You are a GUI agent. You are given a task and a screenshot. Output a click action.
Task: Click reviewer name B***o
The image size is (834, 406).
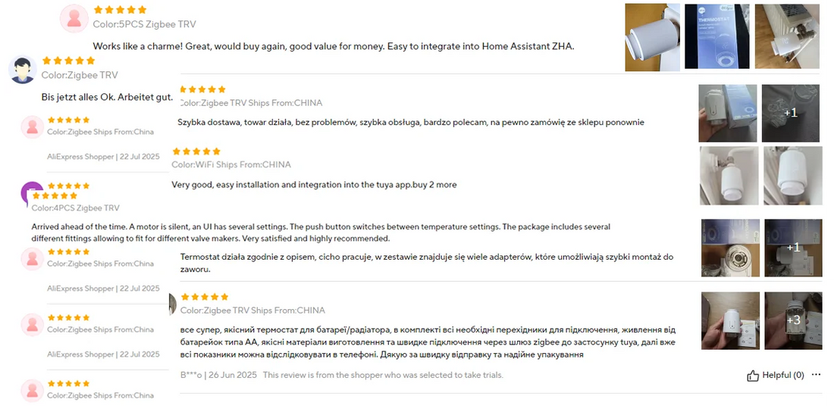[192, 375]
